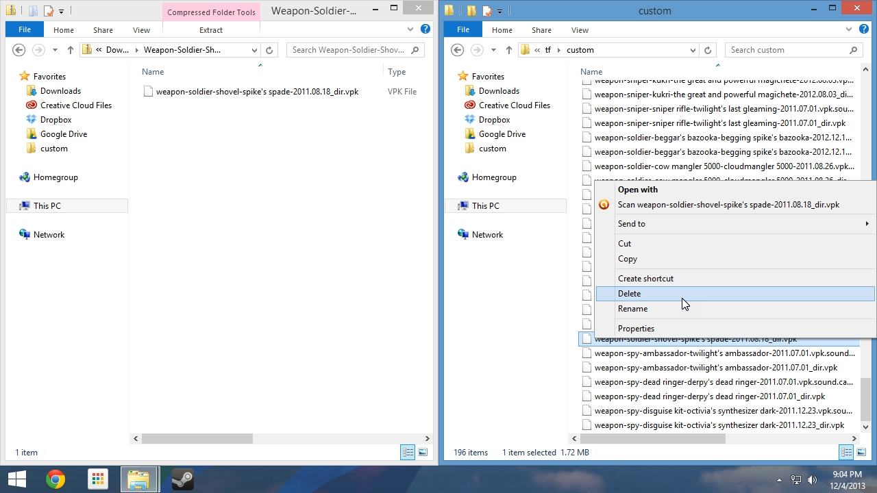
Task: Click Back arrow in custom window
Action: click(458, 50)
